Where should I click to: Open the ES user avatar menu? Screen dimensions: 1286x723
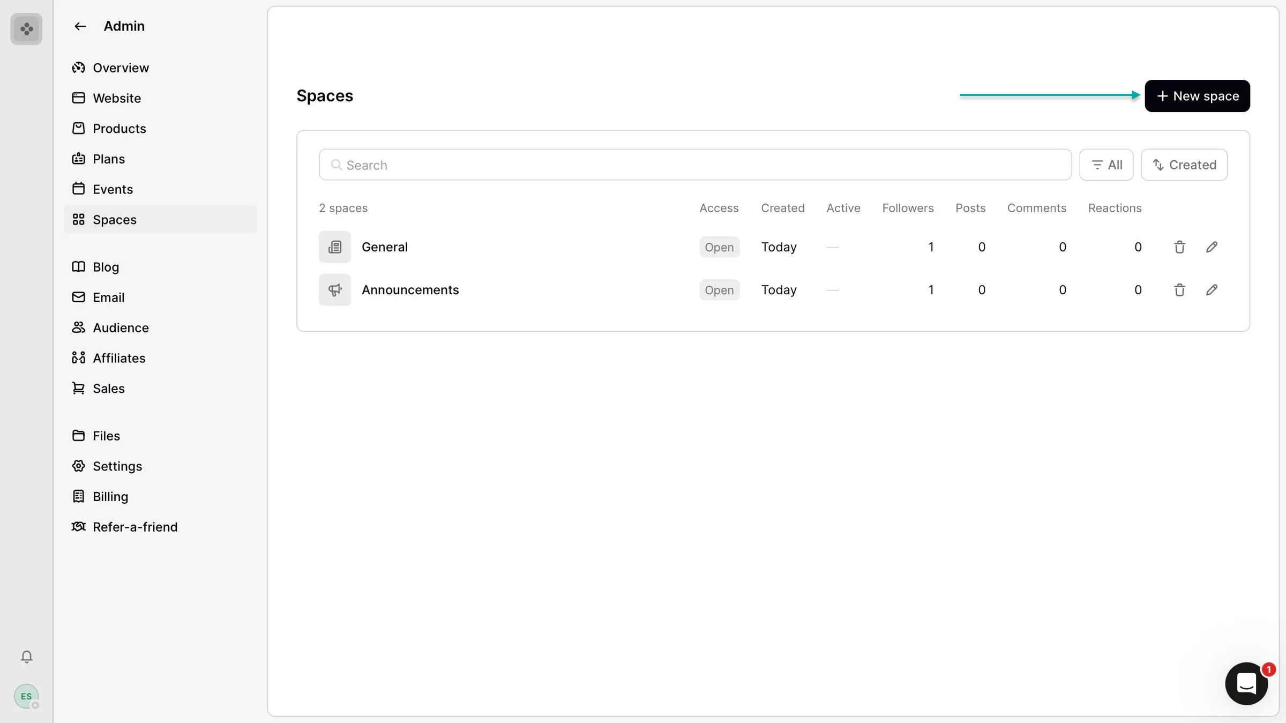coord(26,696)
